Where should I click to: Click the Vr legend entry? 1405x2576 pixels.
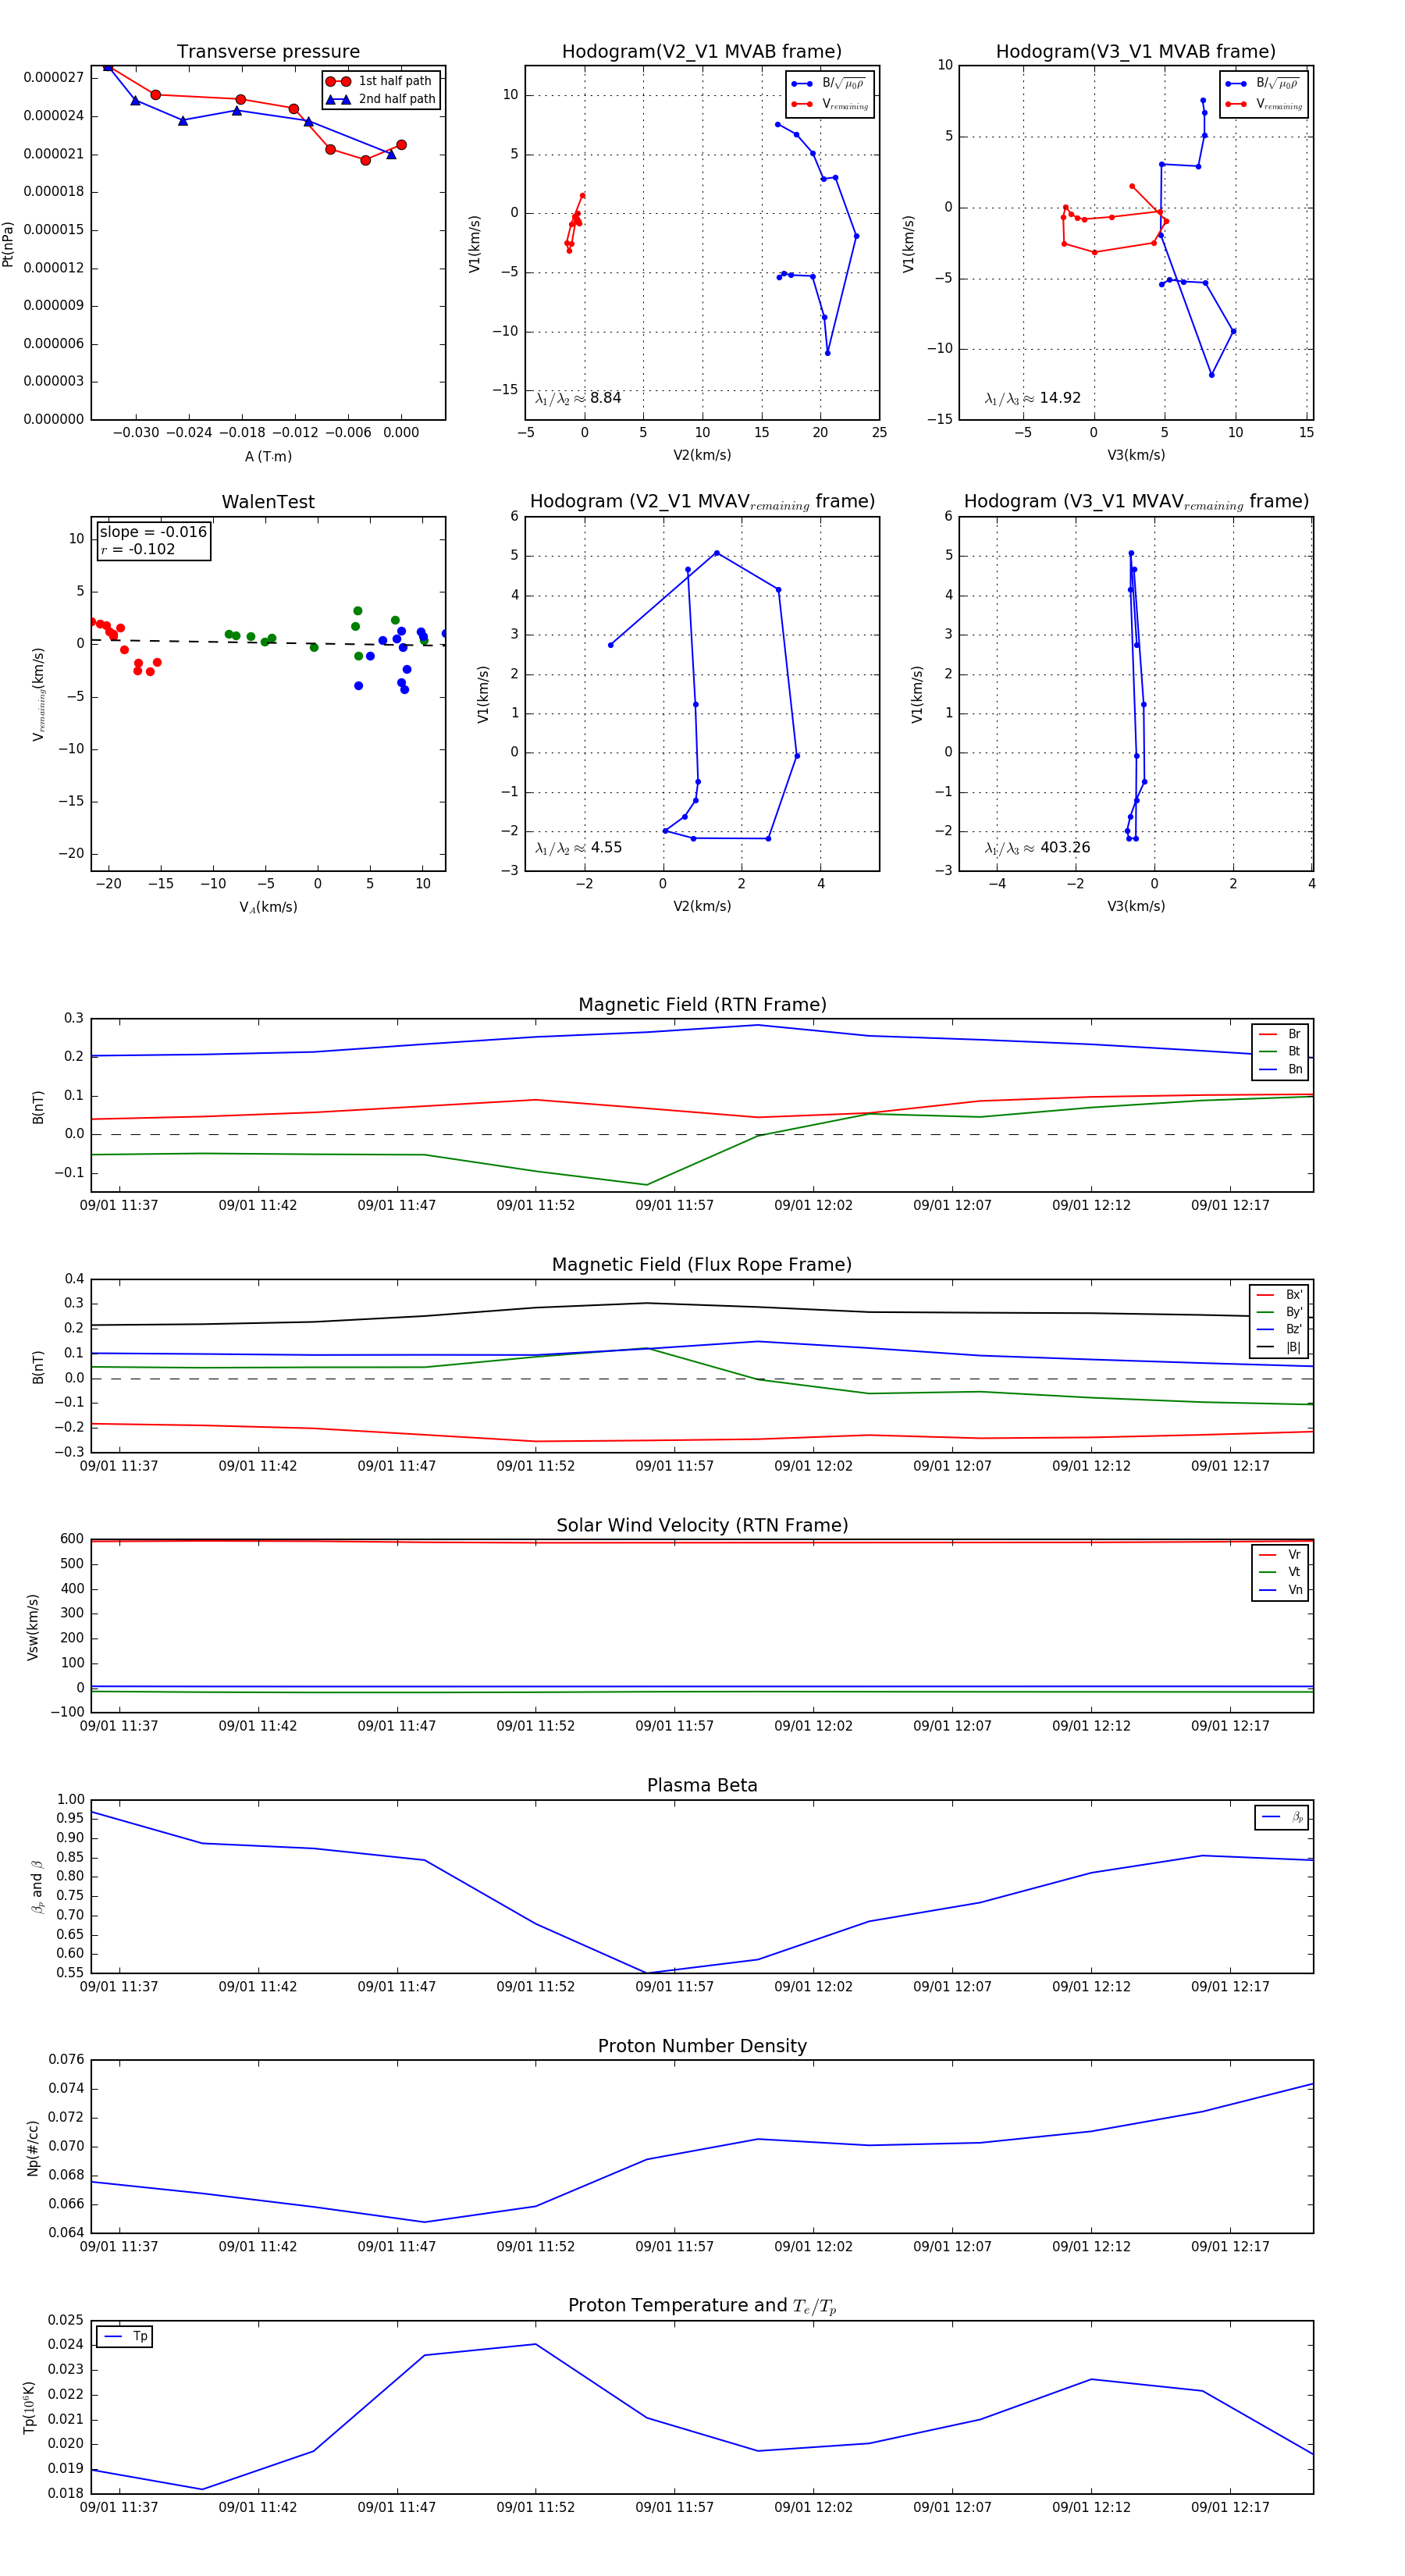pyautogui.click(x=1280, y=1555)
